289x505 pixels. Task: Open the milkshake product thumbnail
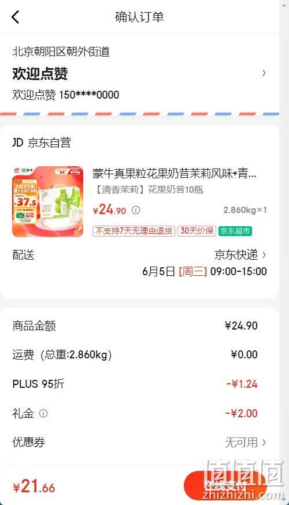48,201
